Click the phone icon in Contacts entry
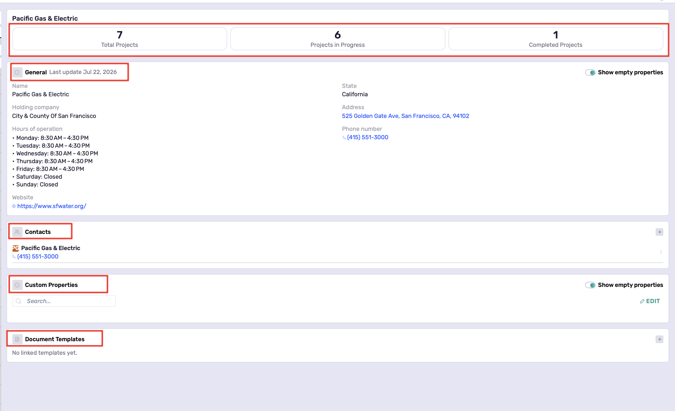 tap(14, 257)
